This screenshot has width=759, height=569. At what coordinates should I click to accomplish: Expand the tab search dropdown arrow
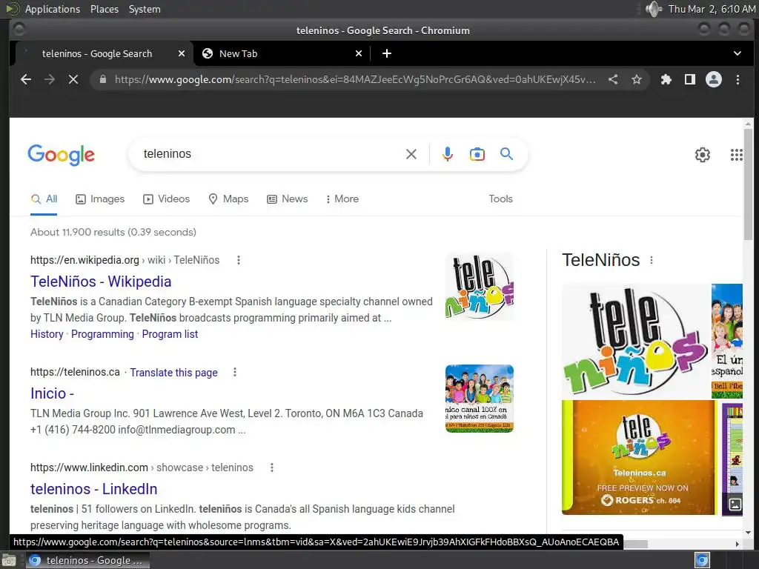(x=738, y=53)
